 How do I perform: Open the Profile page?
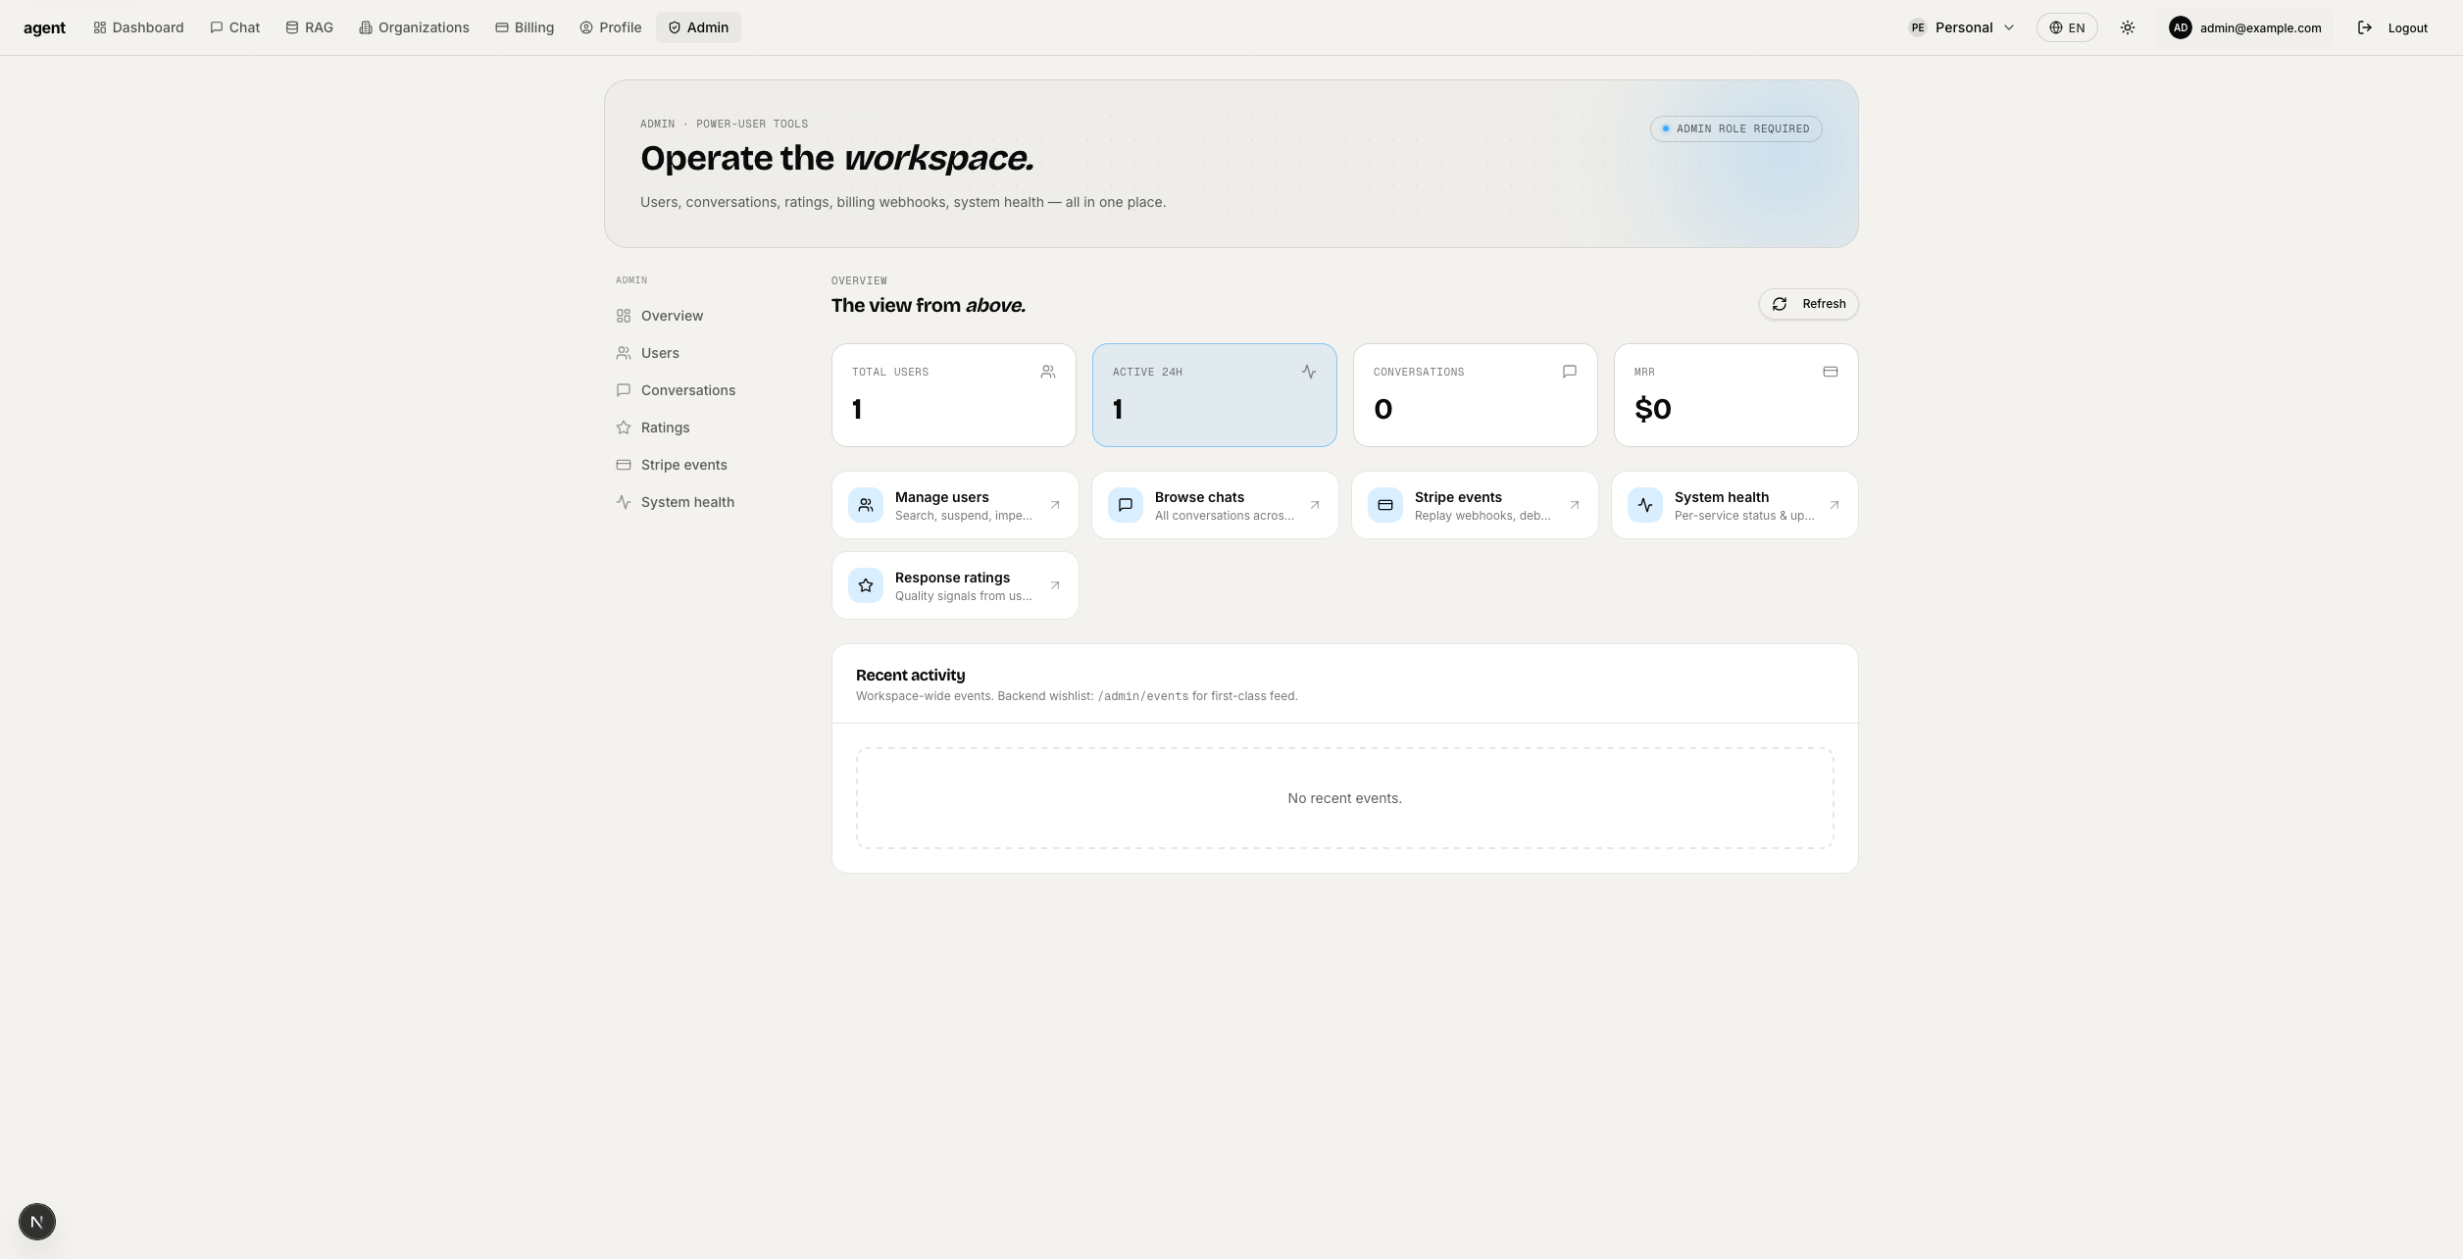pos(610,27)
